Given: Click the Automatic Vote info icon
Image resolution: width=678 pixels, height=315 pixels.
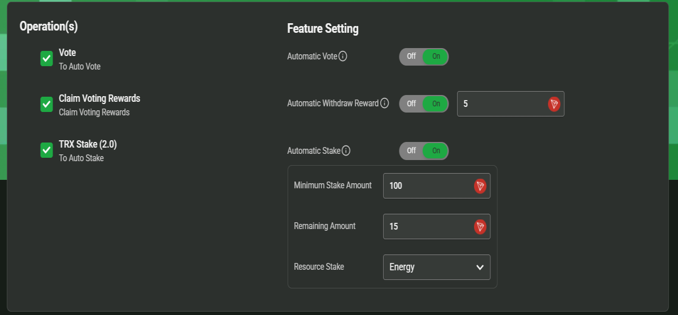Looking at the screenshot, I should pos(342,57).
